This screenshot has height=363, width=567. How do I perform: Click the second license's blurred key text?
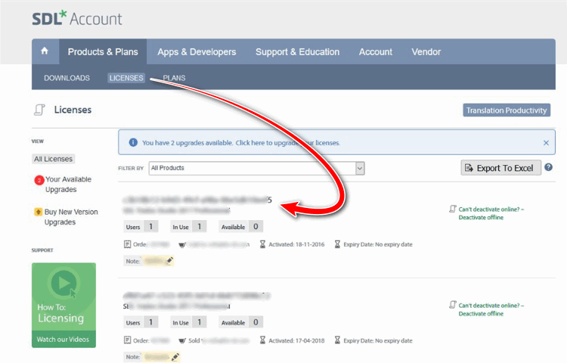point(197,296)
